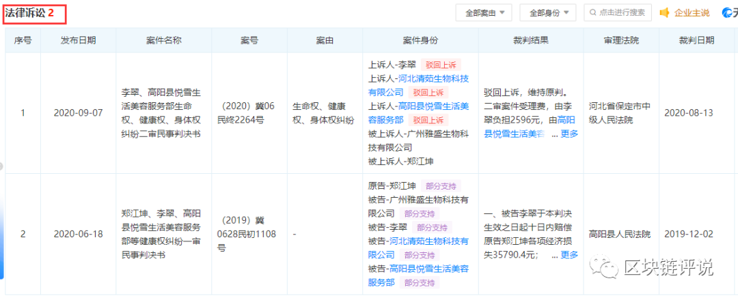Select publish date 2020-09-07

tap(78, 112)
